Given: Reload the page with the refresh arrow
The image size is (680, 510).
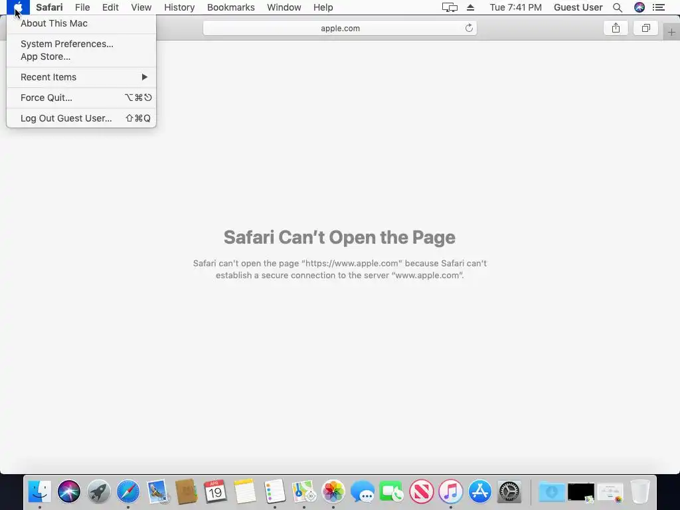Looking at the screenshot, I should 469,28.
